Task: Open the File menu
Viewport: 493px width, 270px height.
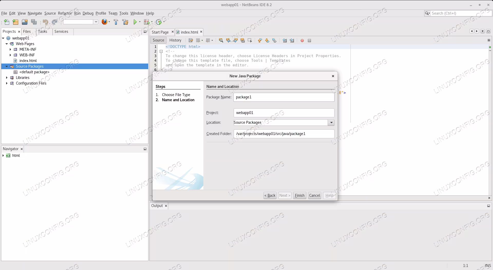Action: point(4,13)
